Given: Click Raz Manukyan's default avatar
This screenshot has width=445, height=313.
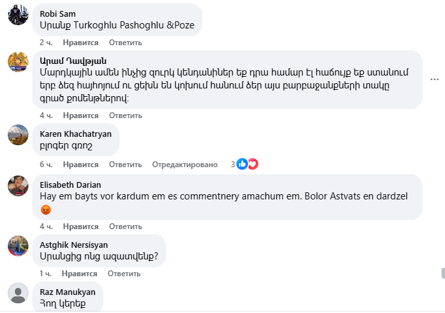Looking at the screenshot, I should (17, 293).
